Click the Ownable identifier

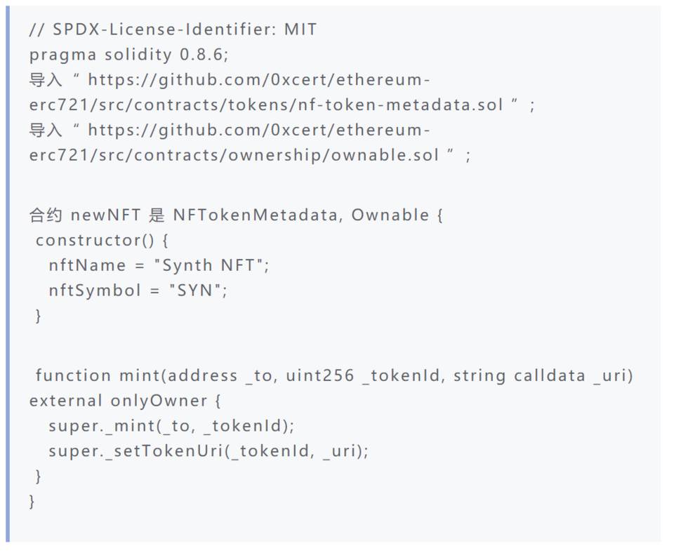pos(390,215)
